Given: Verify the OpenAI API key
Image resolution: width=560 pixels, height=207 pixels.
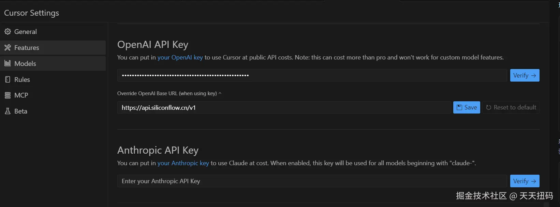Looking at the screenshot, I should [525, 75].
